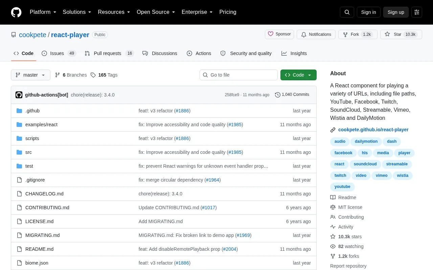
Task: Select the soundcloud topic tag
Action: (x=365, y=164)
